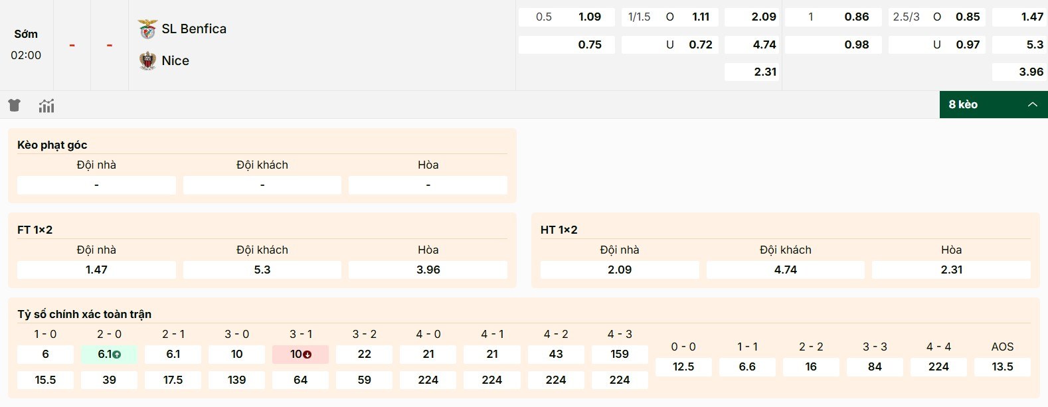Image resolution: width=1048 pixels, height=407 pixels.
Task: Pick the 0-0 correct score odds 12.5
Action: 683,366
